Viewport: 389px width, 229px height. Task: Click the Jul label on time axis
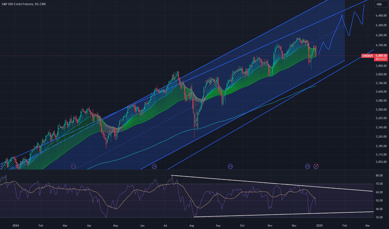165,226
